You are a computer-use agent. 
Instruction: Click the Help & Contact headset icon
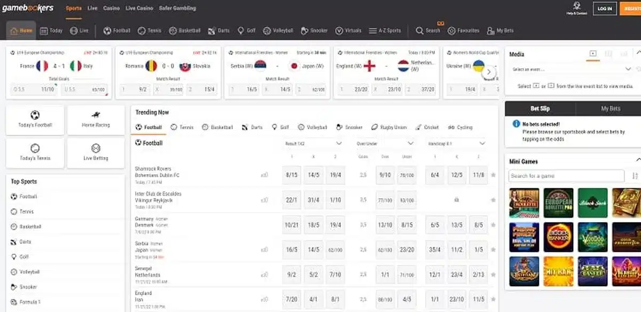[x=576, y=6]
